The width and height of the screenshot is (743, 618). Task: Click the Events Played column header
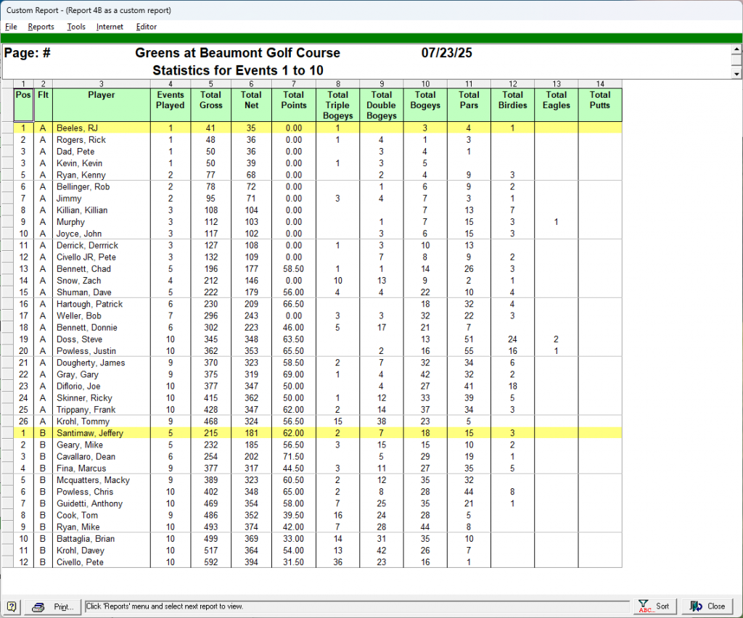pos(170,100)
